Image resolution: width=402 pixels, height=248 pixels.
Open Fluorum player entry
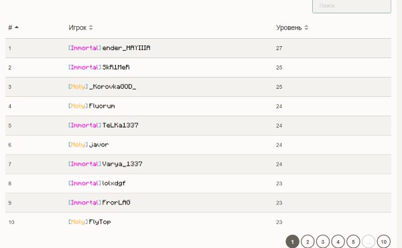coord(102,106)
